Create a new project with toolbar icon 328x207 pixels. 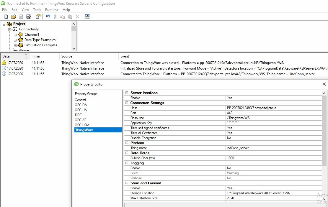pos(6,17)
